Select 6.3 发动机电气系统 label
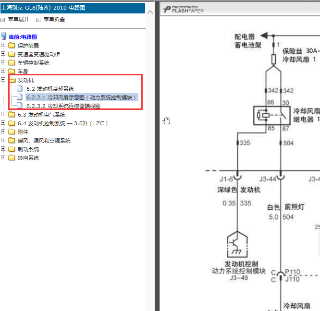 (41, 115)
